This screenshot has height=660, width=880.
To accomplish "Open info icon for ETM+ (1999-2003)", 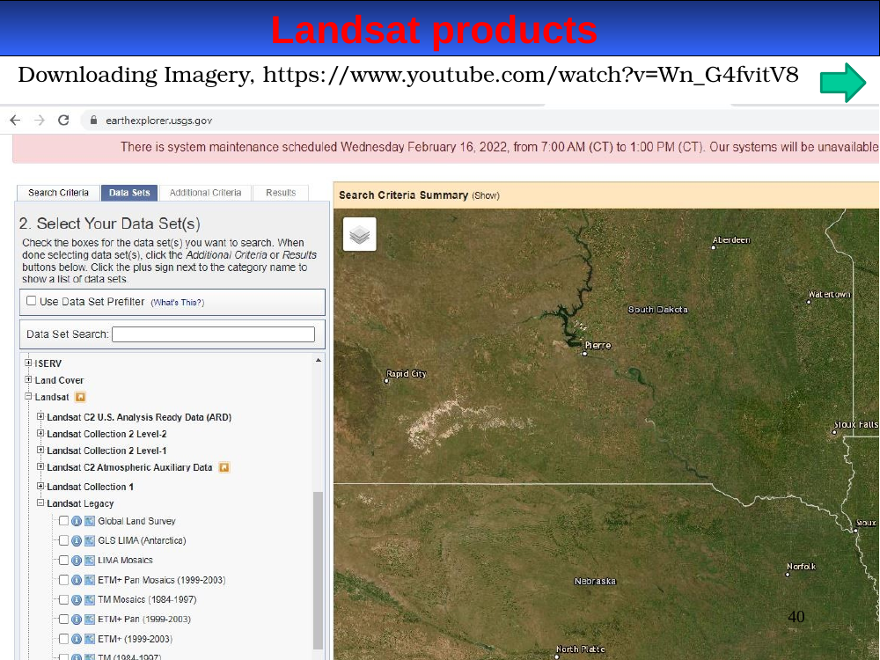I will [x=77, y=639].
